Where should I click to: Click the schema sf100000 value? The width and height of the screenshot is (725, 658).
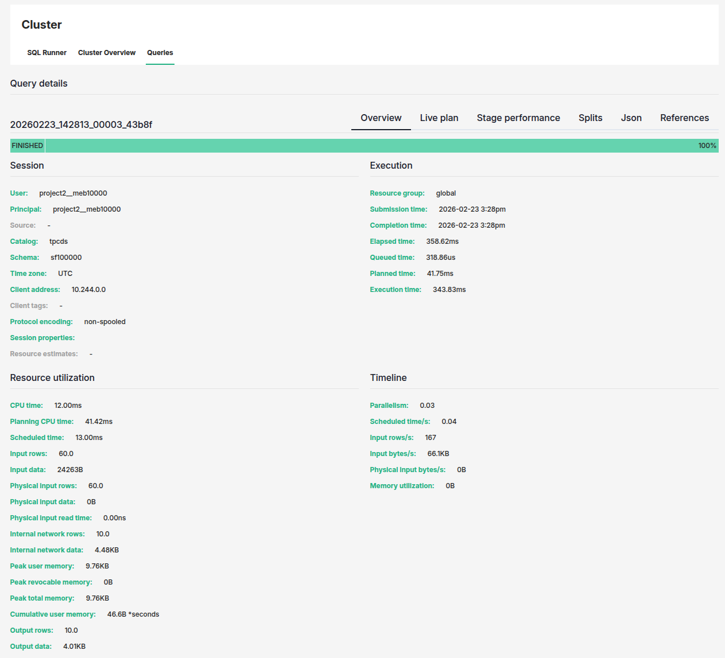click(66, 257)
